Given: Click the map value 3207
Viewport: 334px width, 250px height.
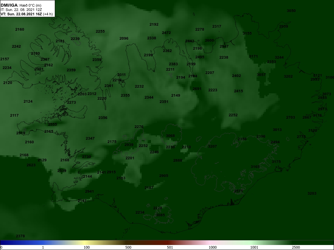Looking at the screenshot, I should coord(212,146).
